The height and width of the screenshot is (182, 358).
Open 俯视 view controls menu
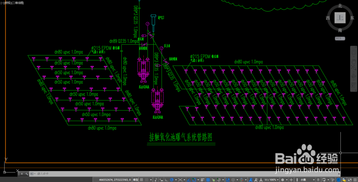coord(8,3)
